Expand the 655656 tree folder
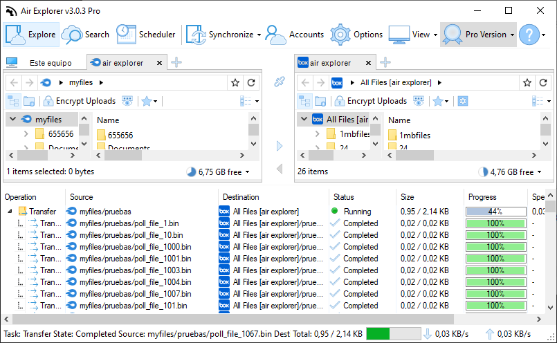This screenshot has height=343, width=557. (x=26, y=134)
